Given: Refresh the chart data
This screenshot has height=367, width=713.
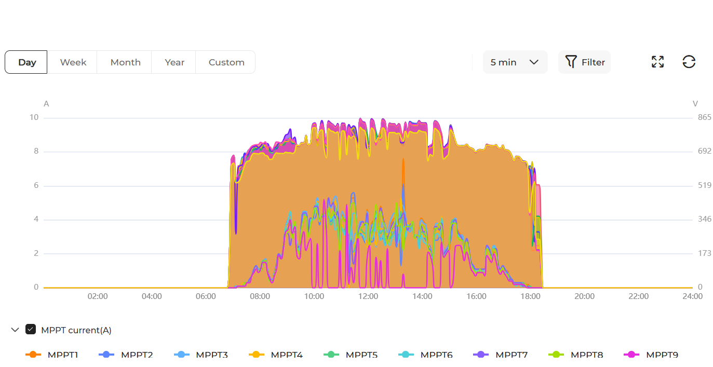Looking at the screenshot, I should click(x=689, y=62).
